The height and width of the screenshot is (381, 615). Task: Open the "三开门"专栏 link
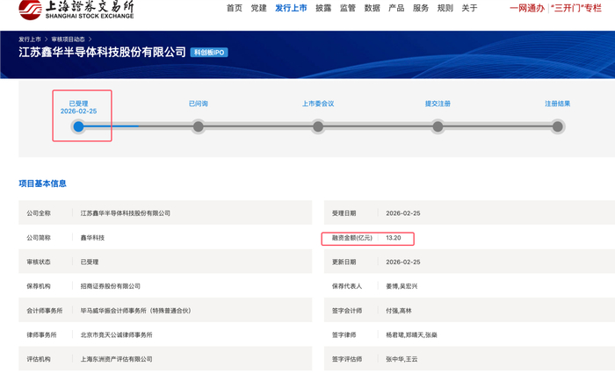[x=576, y=8]
